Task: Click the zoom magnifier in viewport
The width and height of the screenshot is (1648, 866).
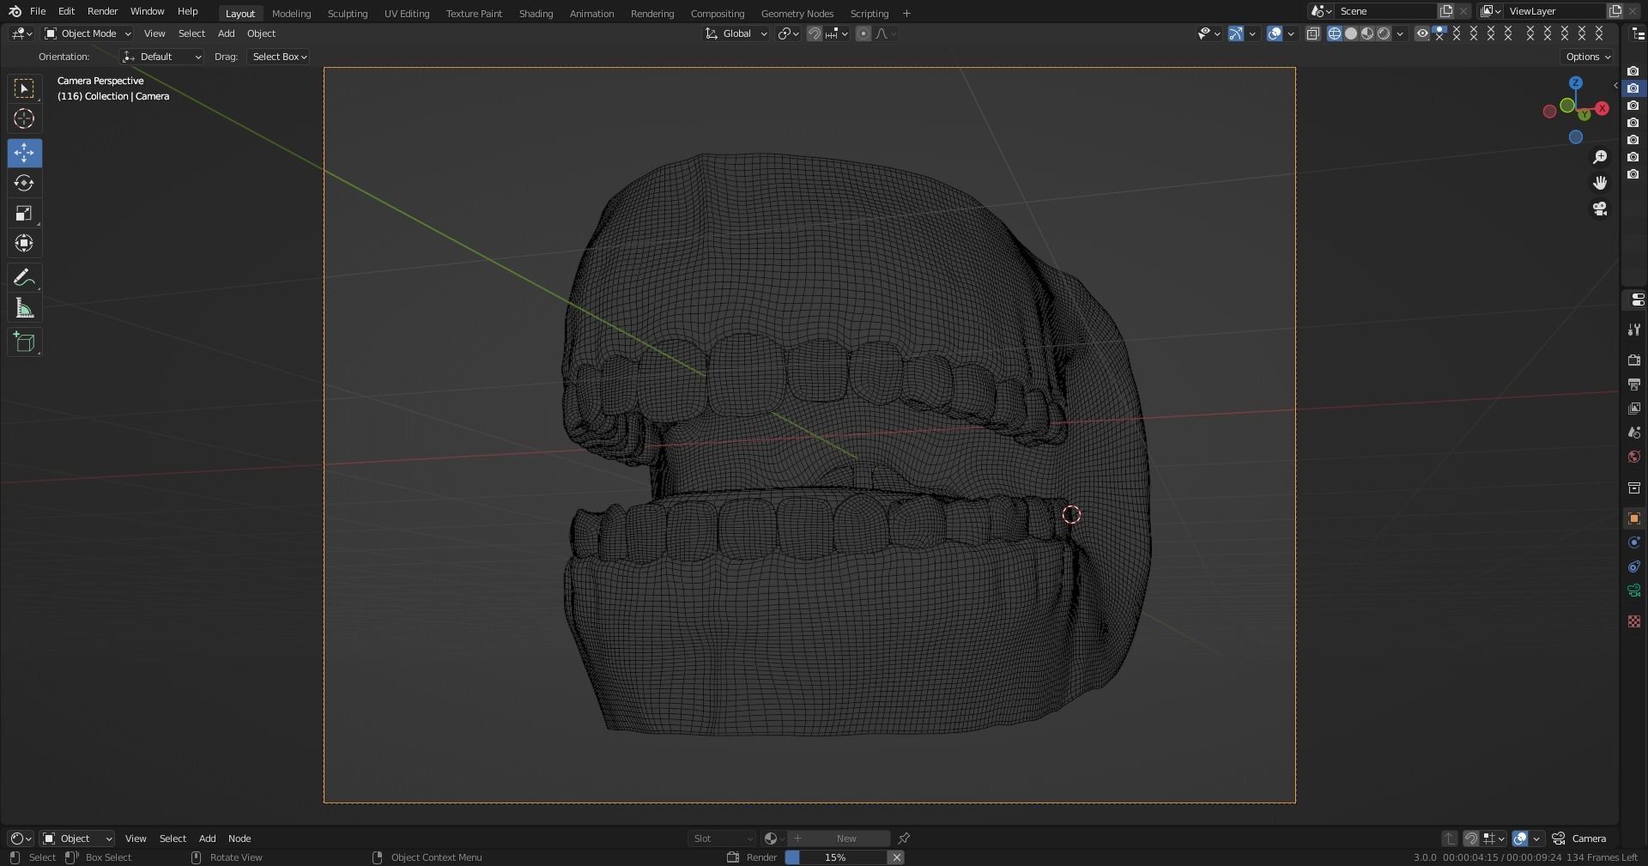Action: coord(1600,157)
